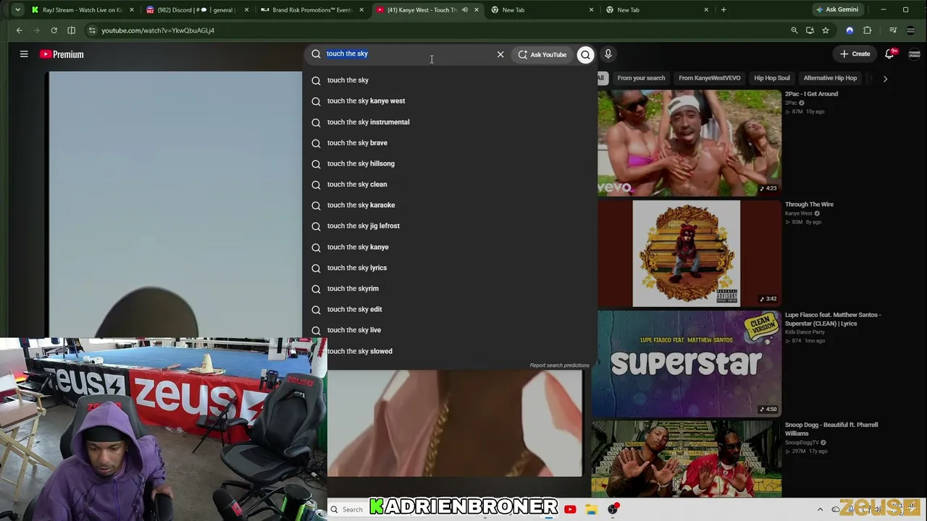The image size is (927, 521).
Task: Clear the search box with the X icon
Action: click(x=500, y=54)
